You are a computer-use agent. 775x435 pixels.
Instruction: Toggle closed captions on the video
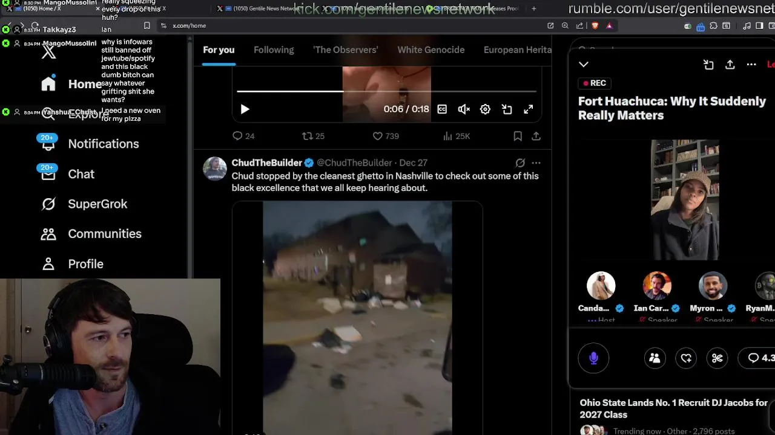coord(442,109)
